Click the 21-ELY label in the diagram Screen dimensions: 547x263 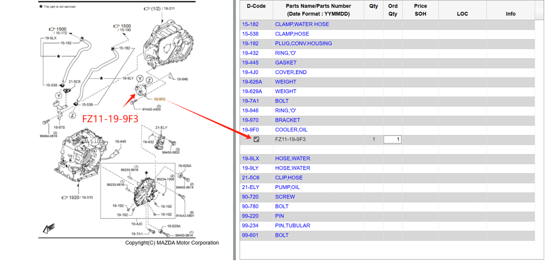161,127
